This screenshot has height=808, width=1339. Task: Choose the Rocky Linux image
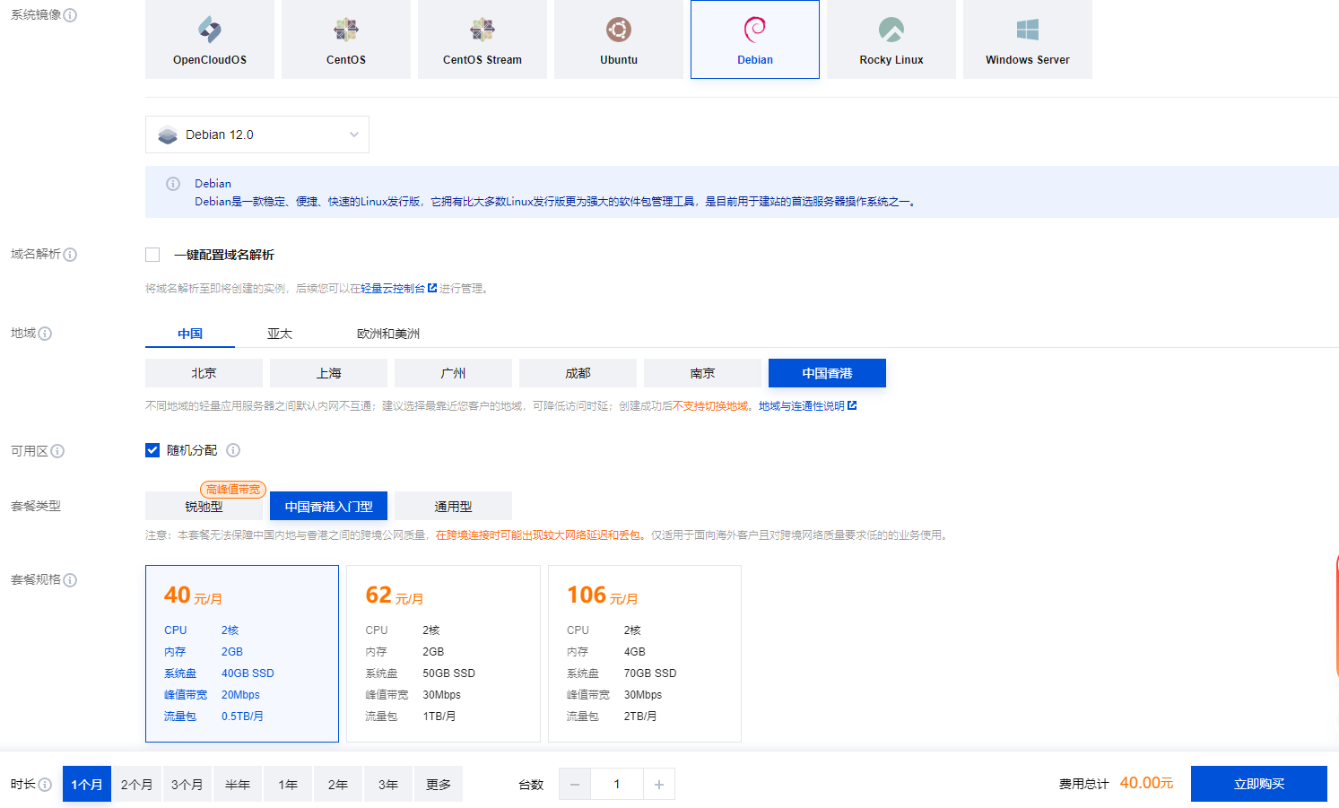point(891,39)
